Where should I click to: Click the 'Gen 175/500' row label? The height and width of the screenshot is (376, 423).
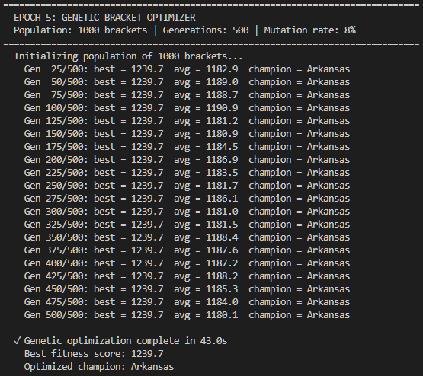click(x=56, y=147)
